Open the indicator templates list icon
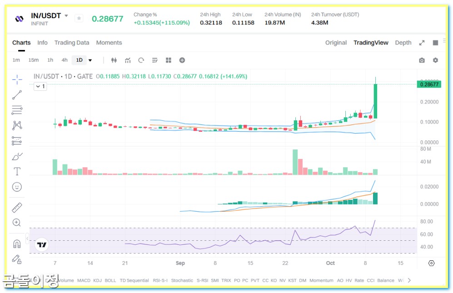453x293 pixels. coord(155,60)
